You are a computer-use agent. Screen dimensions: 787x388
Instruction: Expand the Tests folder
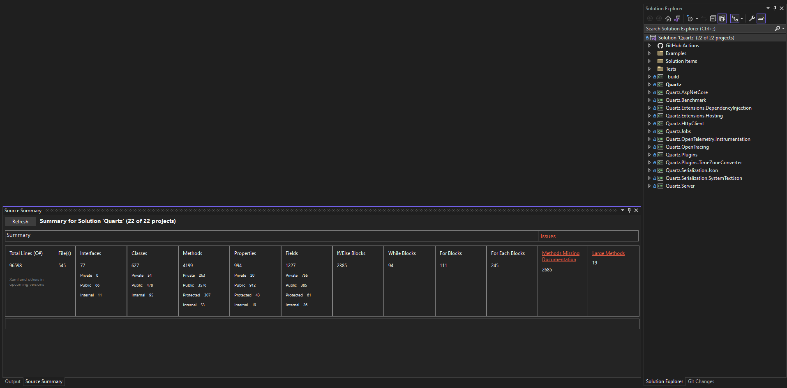point(649,69)
